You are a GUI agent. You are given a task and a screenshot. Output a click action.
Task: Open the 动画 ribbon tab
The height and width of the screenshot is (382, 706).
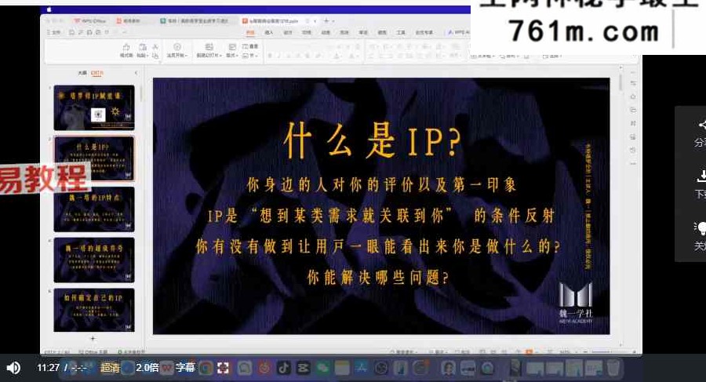(x=326, y=32)
